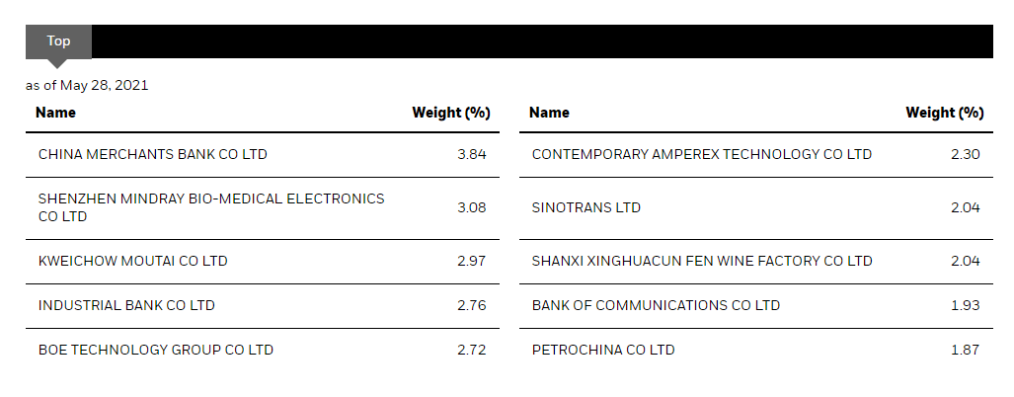Click the left Weight (%) column header
1014x397 pixels.
tap(450, 113)
